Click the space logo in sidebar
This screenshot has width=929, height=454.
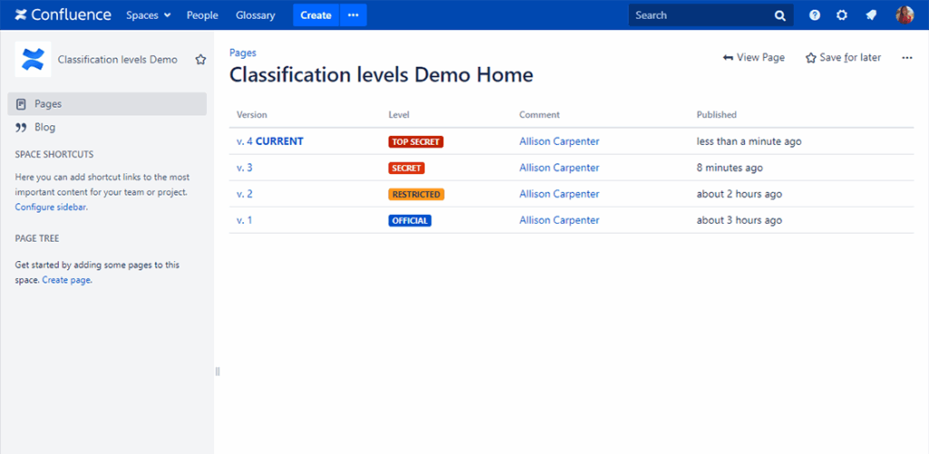pyautogui.click(x=33, y=60)
